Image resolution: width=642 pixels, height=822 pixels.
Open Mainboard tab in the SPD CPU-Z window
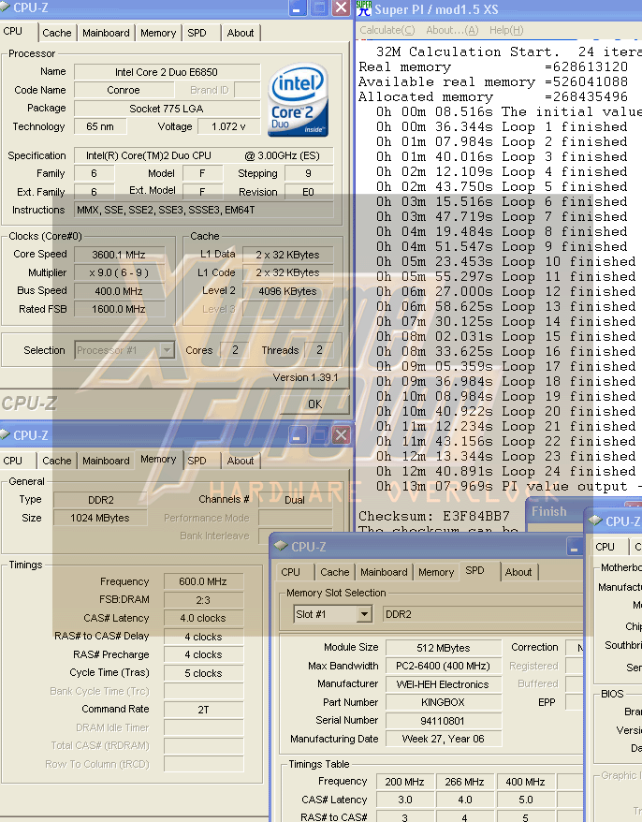[x=384, y=572]
